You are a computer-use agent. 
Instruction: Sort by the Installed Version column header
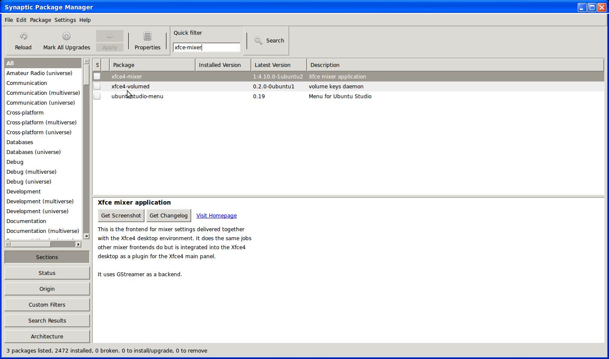[x=223, y=65]
